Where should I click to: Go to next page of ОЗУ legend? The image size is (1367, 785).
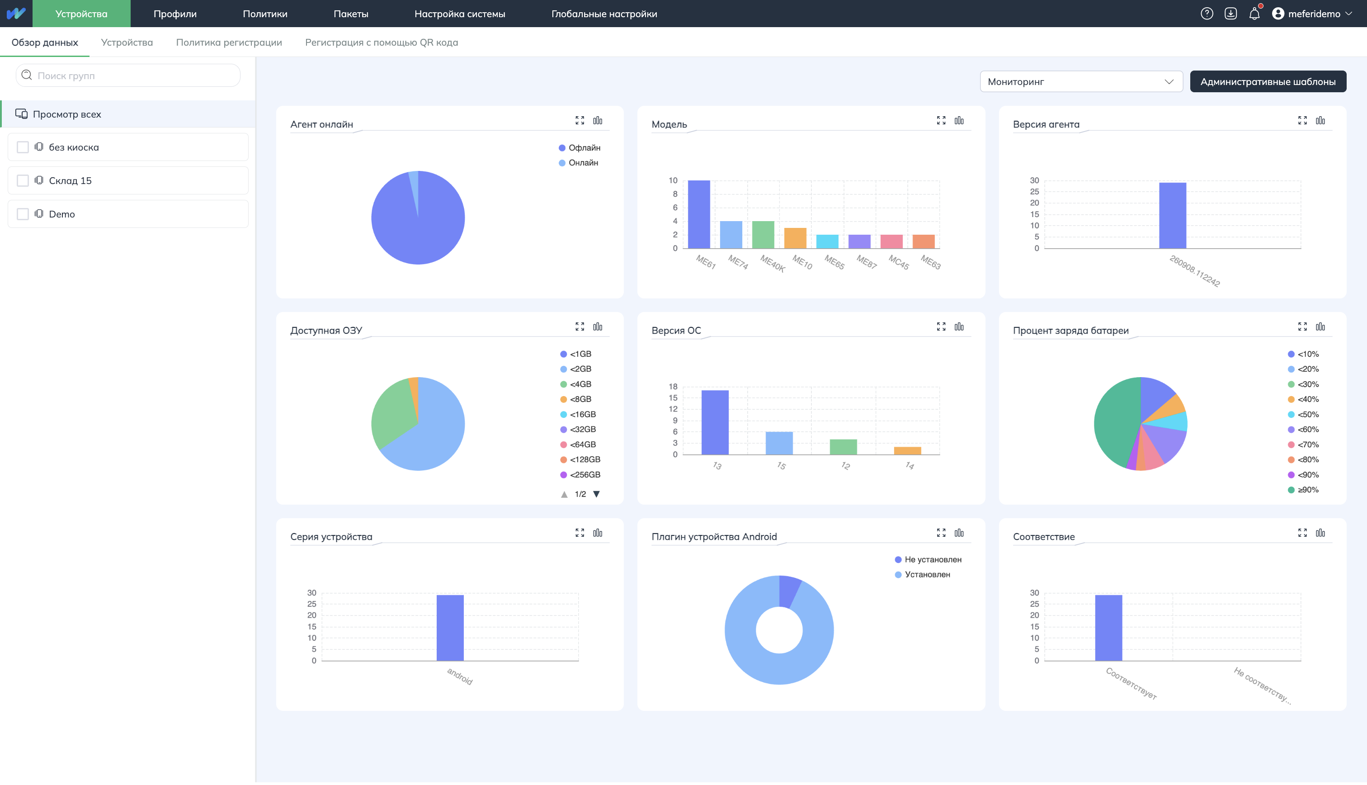coord(596,494)
